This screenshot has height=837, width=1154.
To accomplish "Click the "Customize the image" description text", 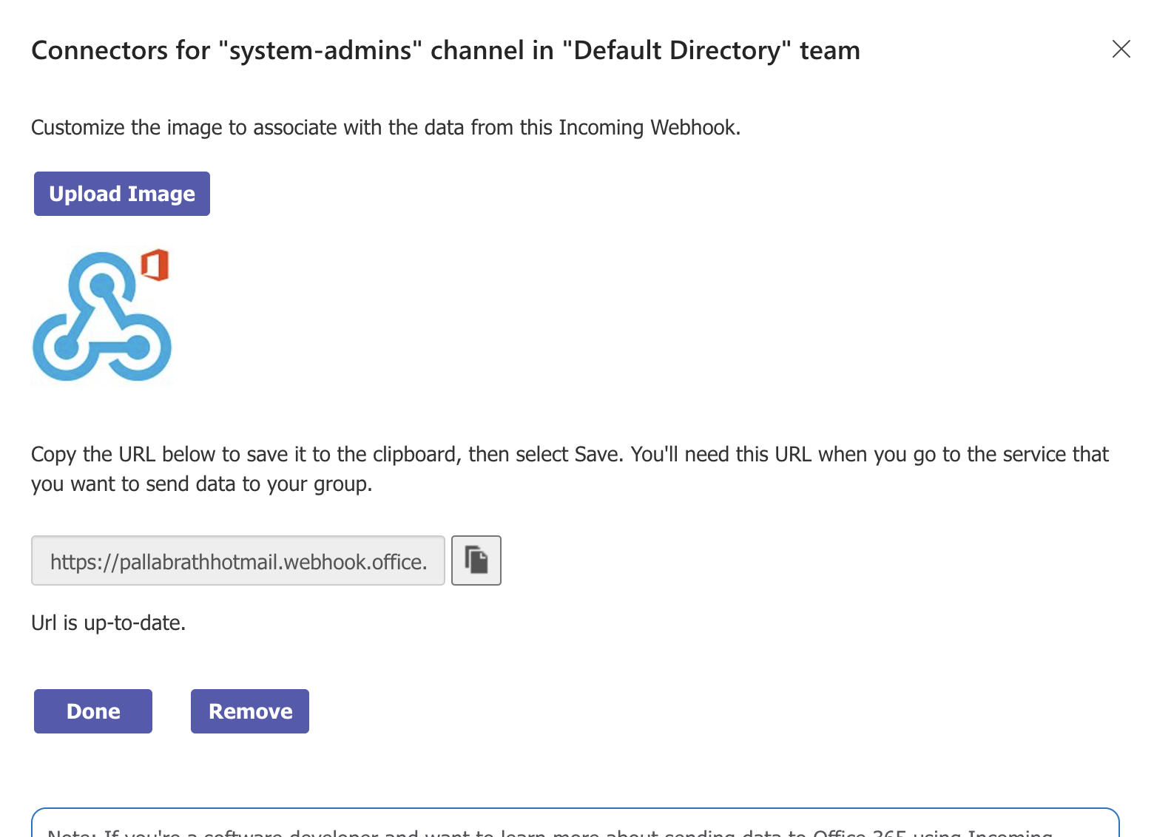I will click(385, 128).
